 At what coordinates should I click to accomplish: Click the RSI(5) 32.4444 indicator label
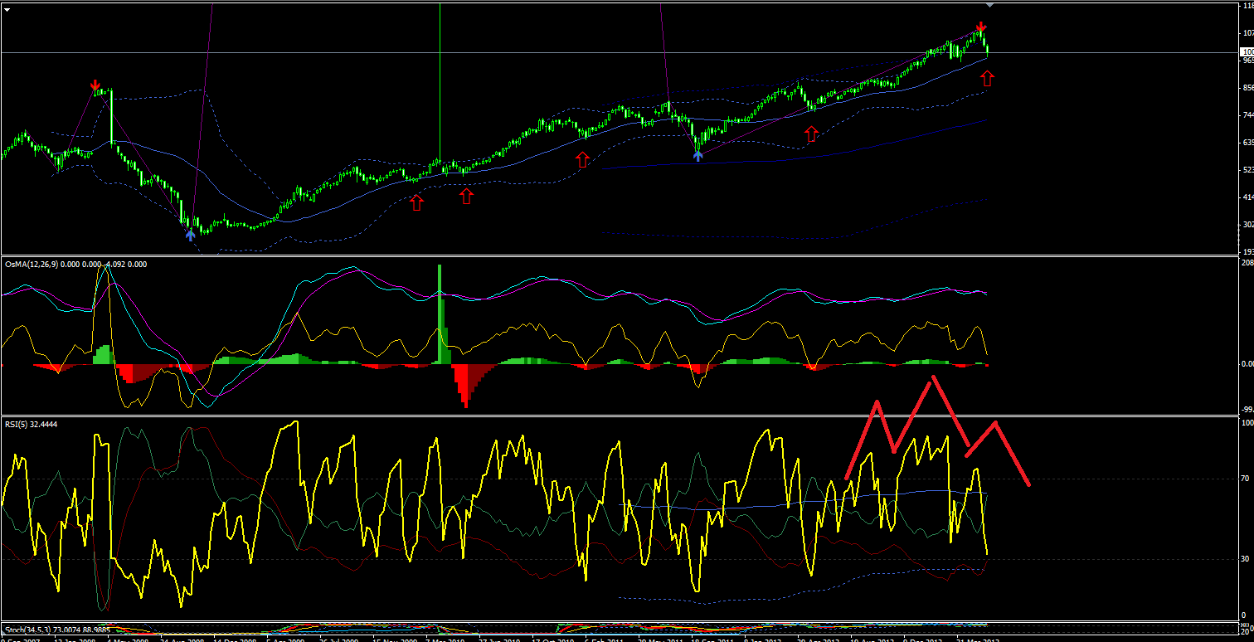[x=32, y=423]
